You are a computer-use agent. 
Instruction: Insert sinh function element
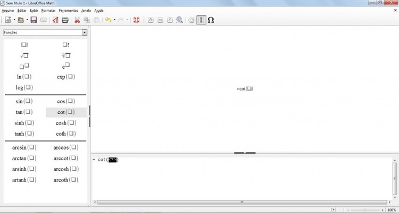[24, 123]
